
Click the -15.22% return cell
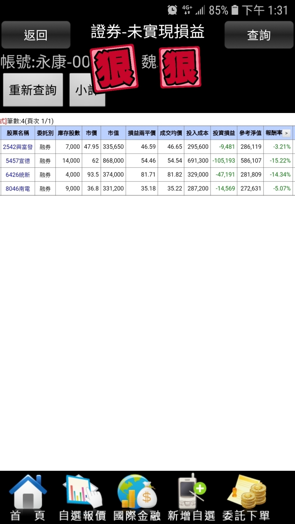[279, 160]
